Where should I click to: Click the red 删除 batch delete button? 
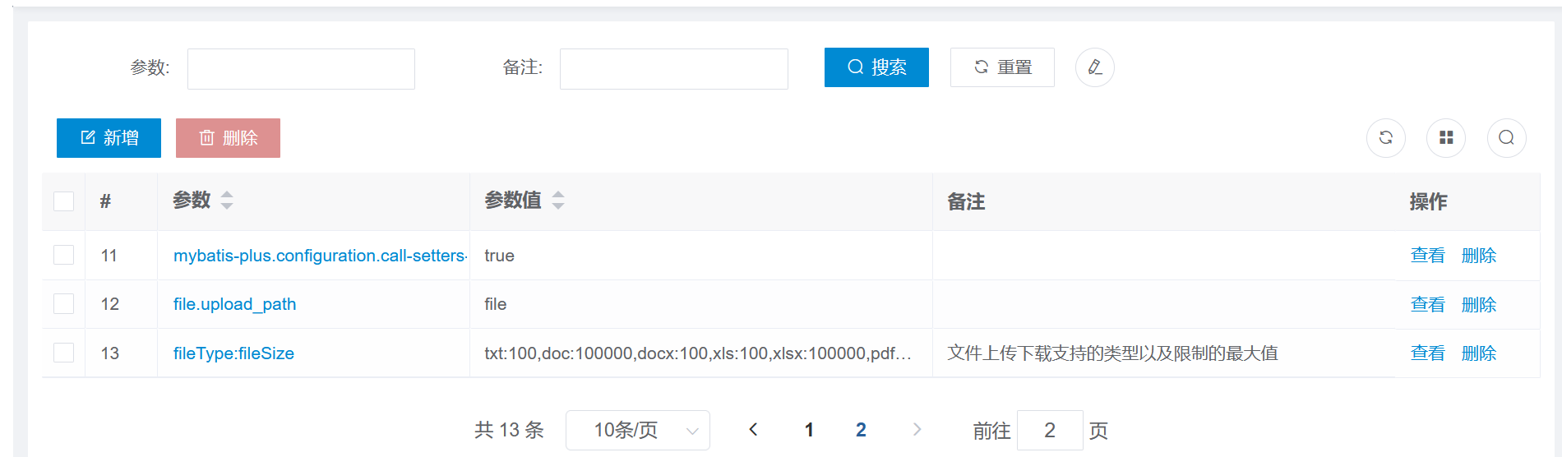[228, 138]
